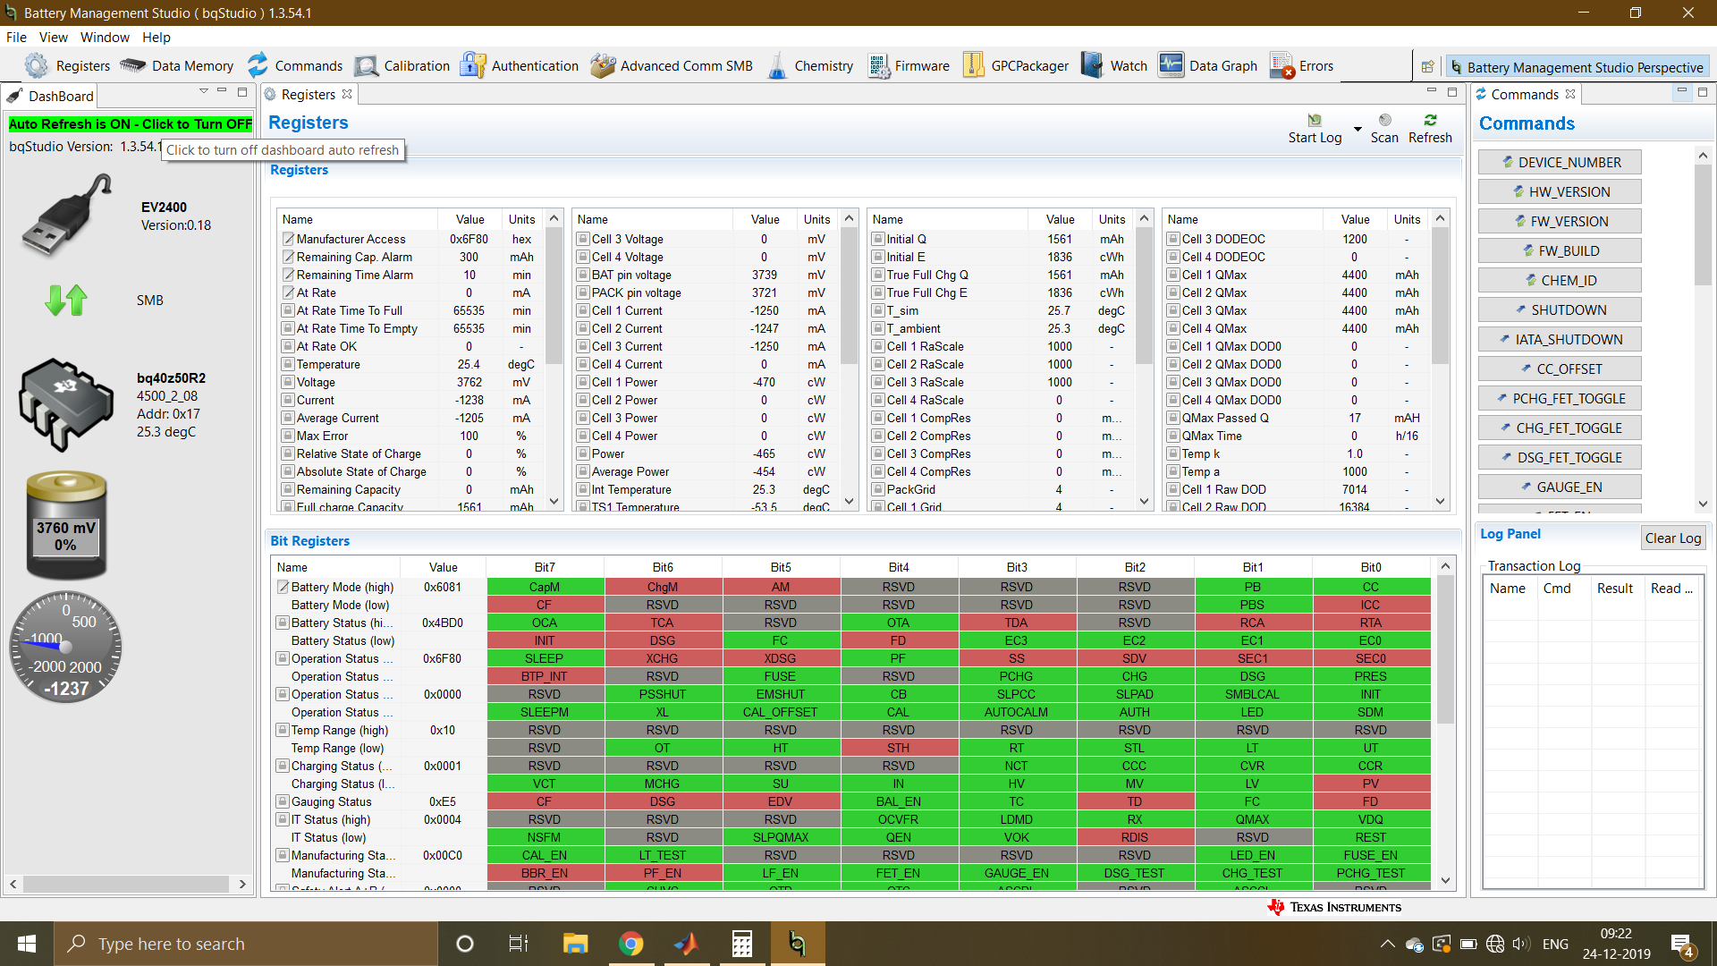
Task: Click the Refresh registers icon
Action: tap(1430, 129)
